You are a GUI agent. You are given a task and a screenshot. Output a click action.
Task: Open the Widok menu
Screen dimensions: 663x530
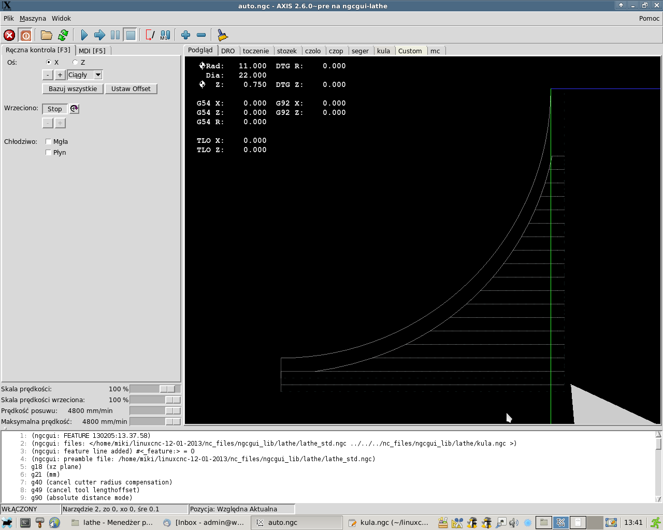[x=61, y=18]
